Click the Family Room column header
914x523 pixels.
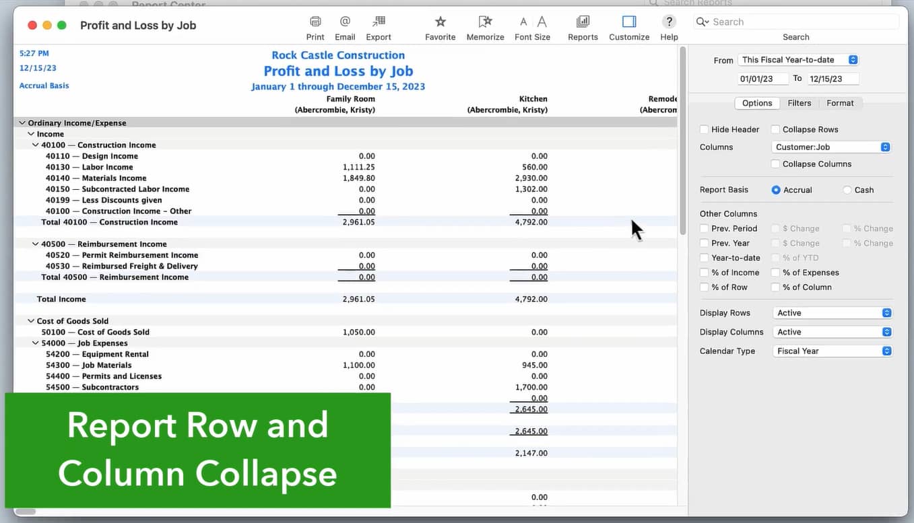[x=335, y=104]
